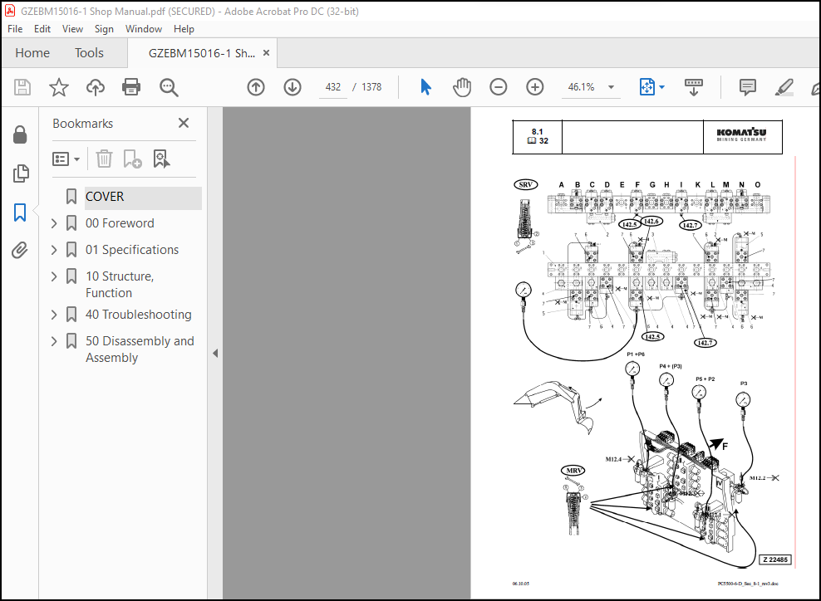Screen dimensions: 821x601
Task: Open the Help menu
Action: (x=184, y=29)
